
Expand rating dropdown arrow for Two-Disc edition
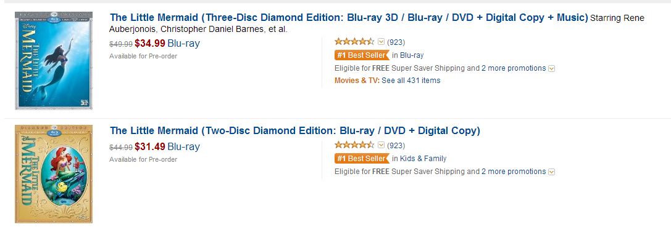[x=381, y=145]
